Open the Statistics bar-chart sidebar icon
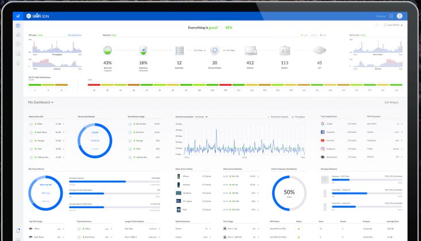Viewport: 421px width, 241px height. point(18,35)
